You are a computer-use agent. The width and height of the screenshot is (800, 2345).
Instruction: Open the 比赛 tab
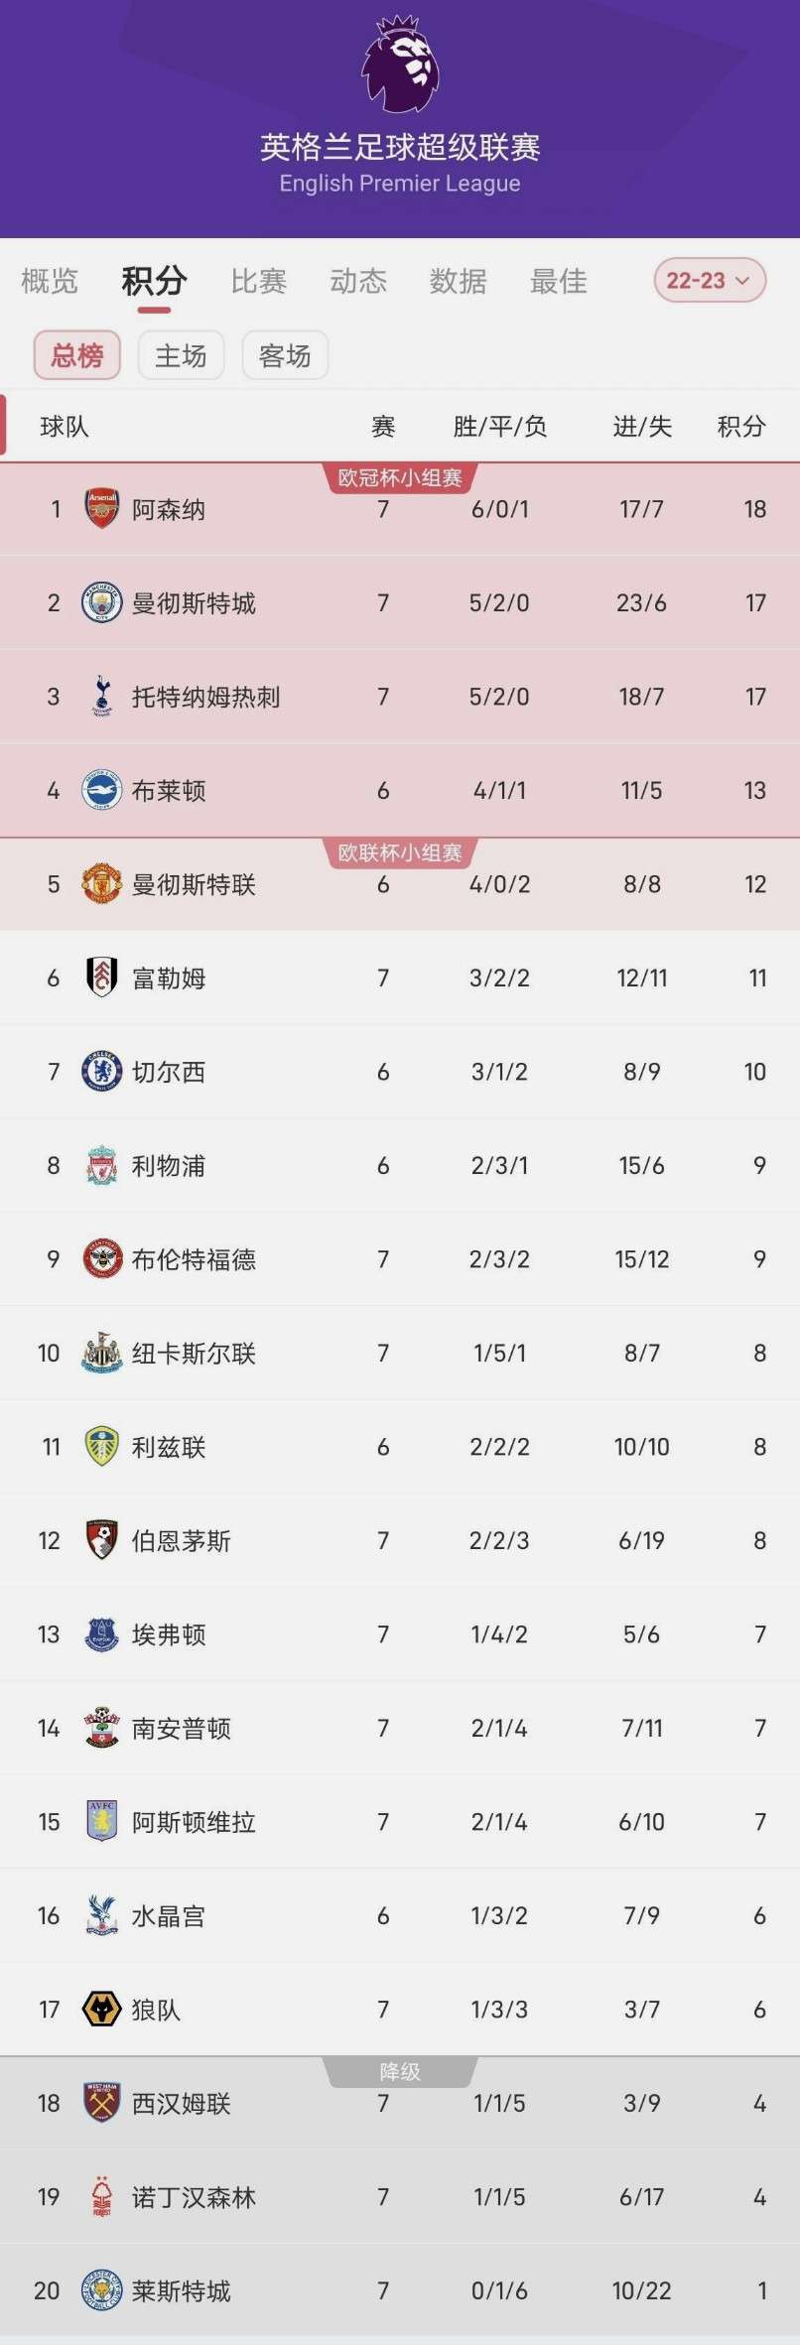tap(258, 282)
